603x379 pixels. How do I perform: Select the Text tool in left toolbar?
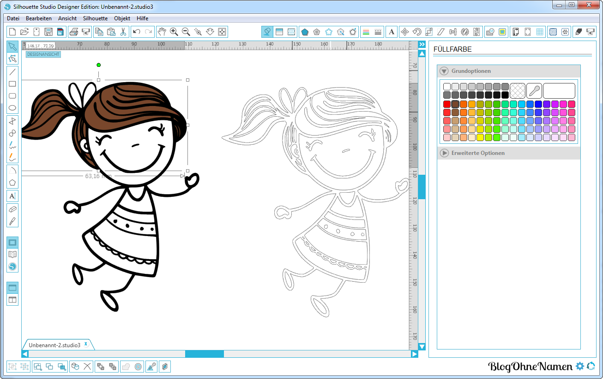tap(12, 196)
